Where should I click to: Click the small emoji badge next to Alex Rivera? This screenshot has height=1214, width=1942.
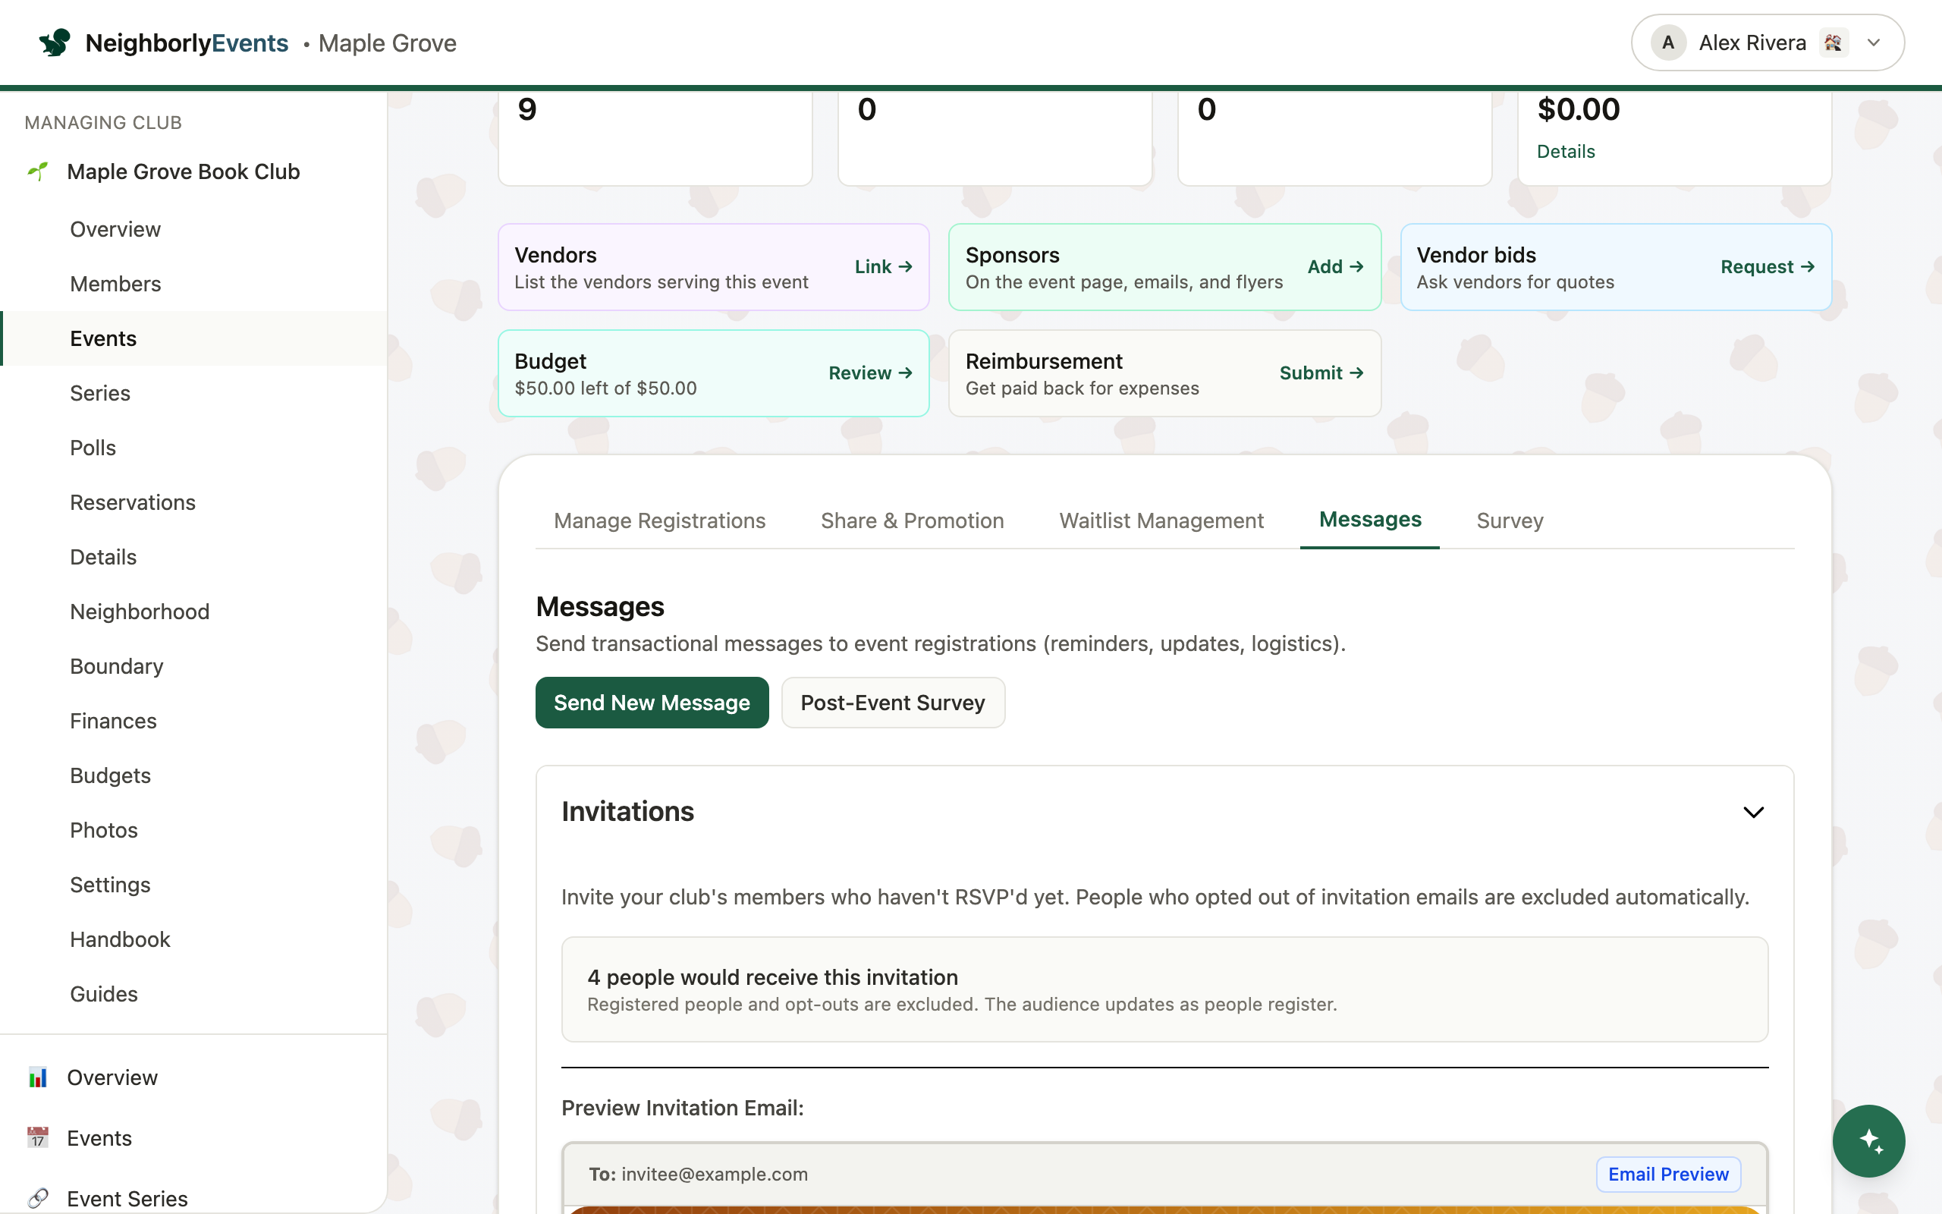click(x=1833, y=42)
